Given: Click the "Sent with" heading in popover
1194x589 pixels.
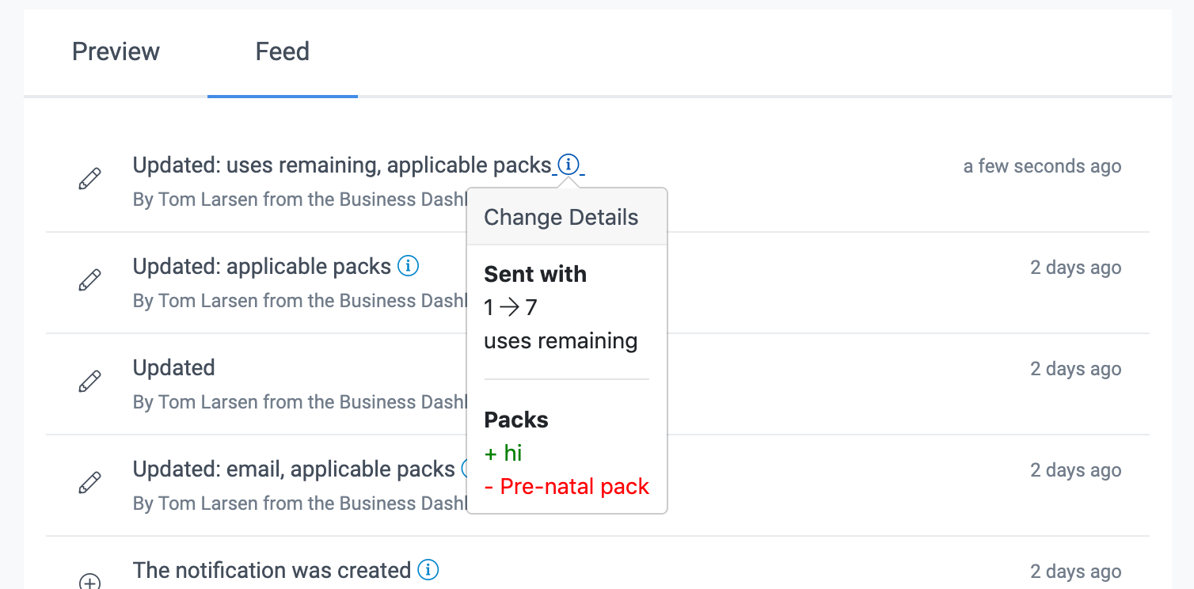Looking at the screenshot, I should [x=535, y=274].
